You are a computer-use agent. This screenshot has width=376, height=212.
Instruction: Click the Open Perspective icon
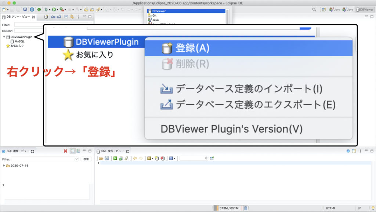[x=324, y=10]
